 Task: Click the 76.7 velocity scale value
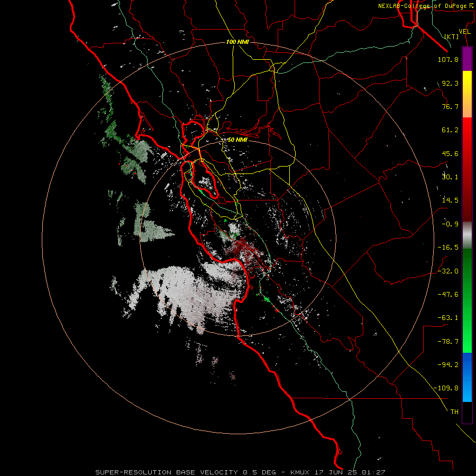click(450, 106)
